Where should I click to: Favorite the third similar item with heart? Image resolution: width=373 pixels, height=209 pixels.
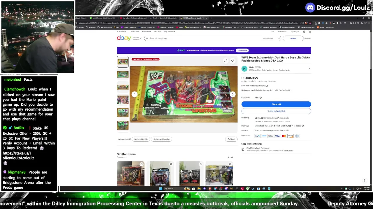[x=200, y=164]
